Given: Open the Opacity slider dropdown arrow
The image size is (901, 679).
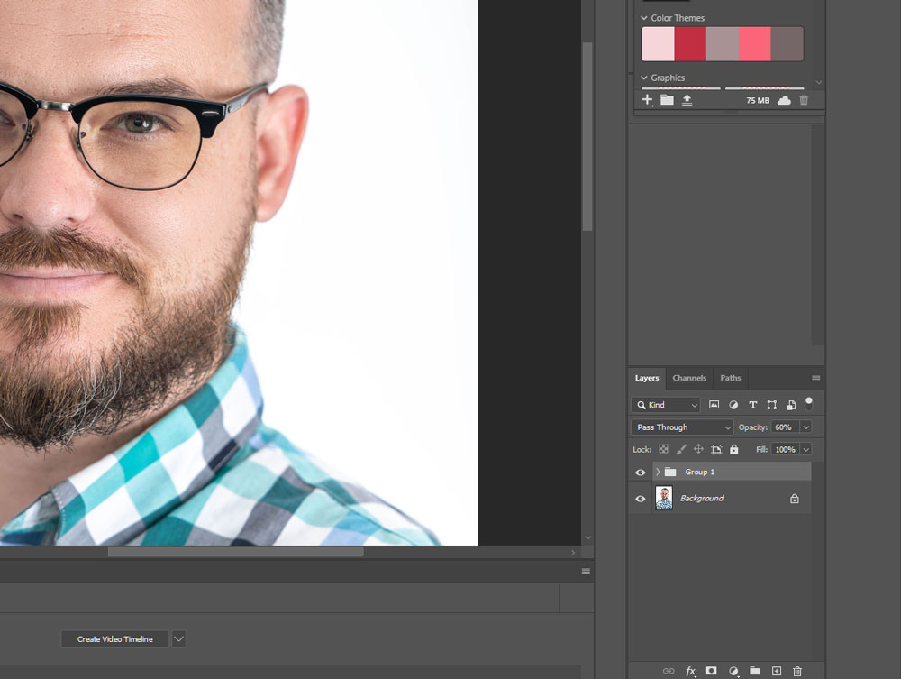Looking at the screenshot, I should point(805,427).
